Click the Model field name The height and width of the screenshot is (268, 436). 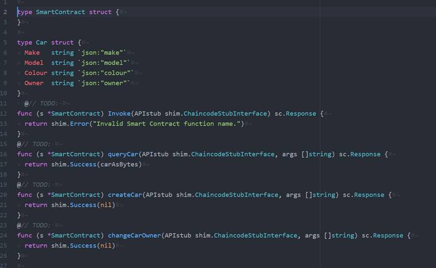tap(34, 63)
